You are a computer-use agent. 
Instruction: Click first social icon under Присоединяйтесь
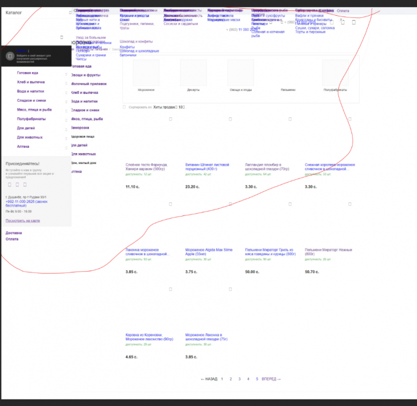pos(9,185)
